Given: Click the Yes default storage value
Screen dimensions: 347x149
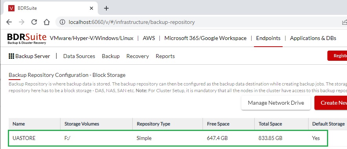Looking at the screenshot, I should point(316,138).
